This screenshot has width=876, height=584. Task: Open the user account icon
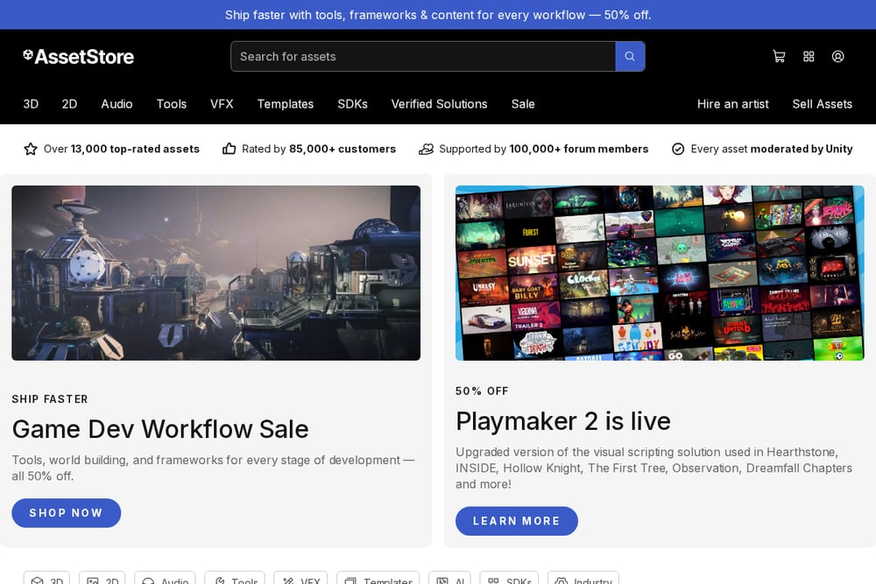pyautogui.click(x=837, y=56)
